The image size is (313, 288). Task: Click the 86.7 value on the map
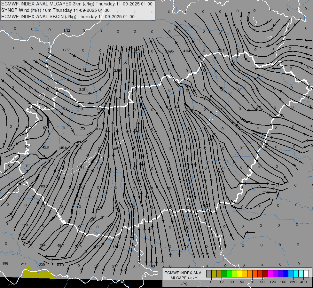(x=116, y=149)
